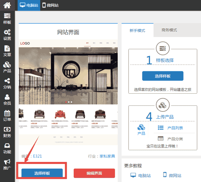Open 样板 in the sidebar
201x182 pixels.
pyautogui.click(x=7, y=19)
